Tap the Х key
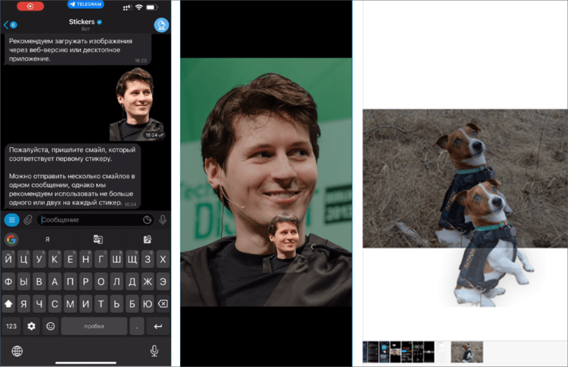This screenshot has height=367, width=568. click(163, 259)
